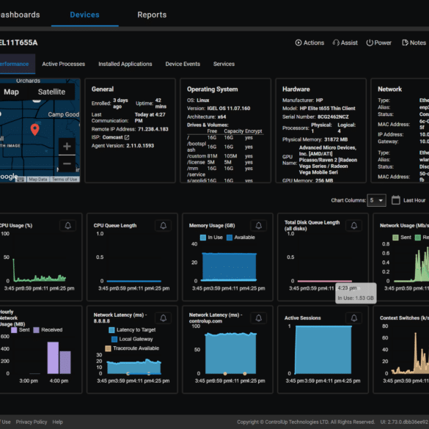Click the Assist headset button
The width and height of the screenshot is (429, 429).
[345, 43]
